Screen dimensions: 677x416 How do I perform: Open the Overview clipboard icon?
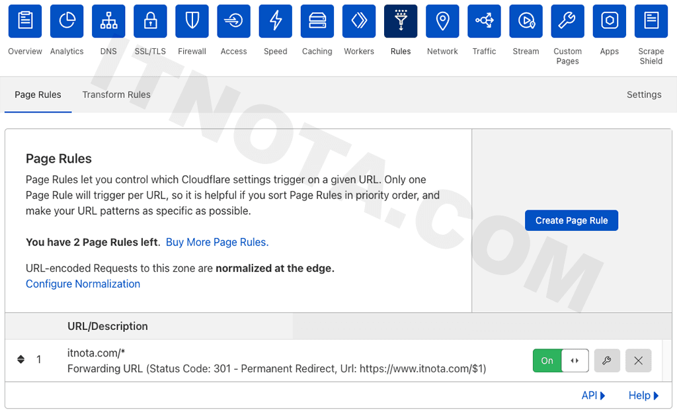click(x=25, y=21)
